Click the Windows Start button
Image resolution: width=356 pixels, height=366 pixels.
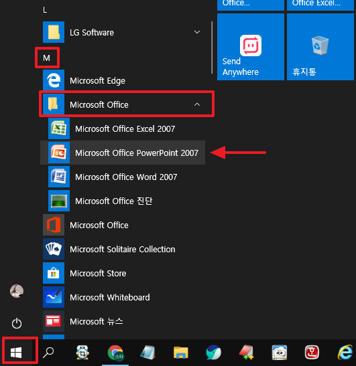coord(16,352)
